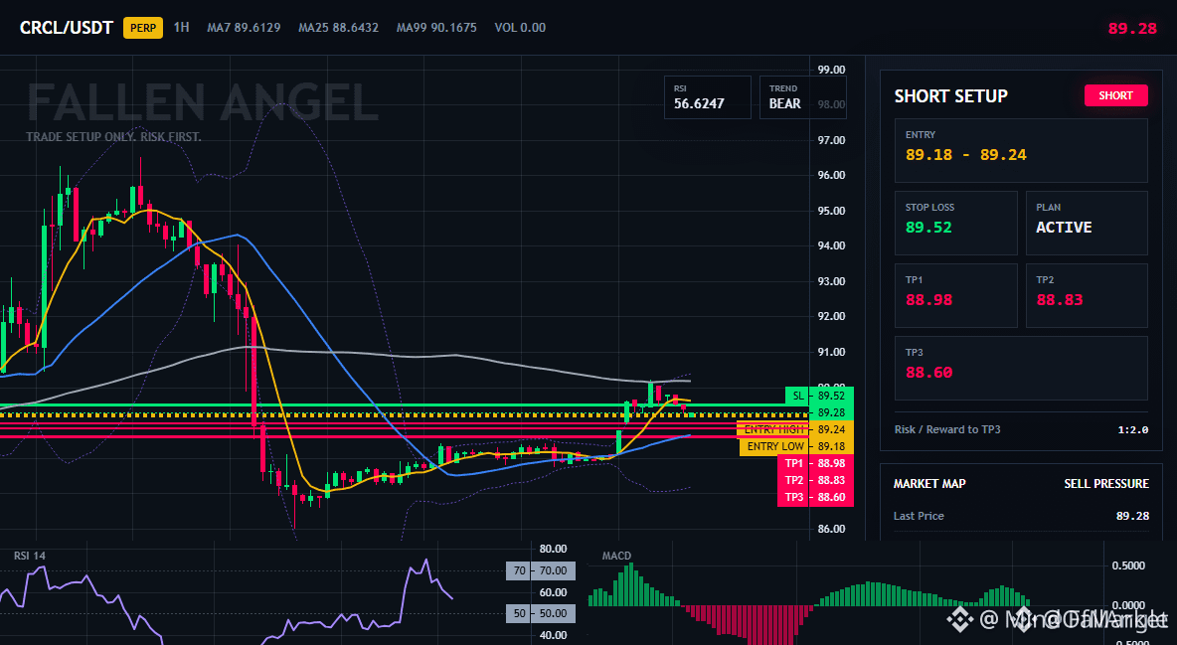Click the red TP2 88.83 axis tag
Screen dimensions: 1177x645
point(815,481)
